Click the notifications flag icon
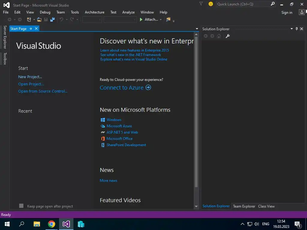 (x=201, y=4)
